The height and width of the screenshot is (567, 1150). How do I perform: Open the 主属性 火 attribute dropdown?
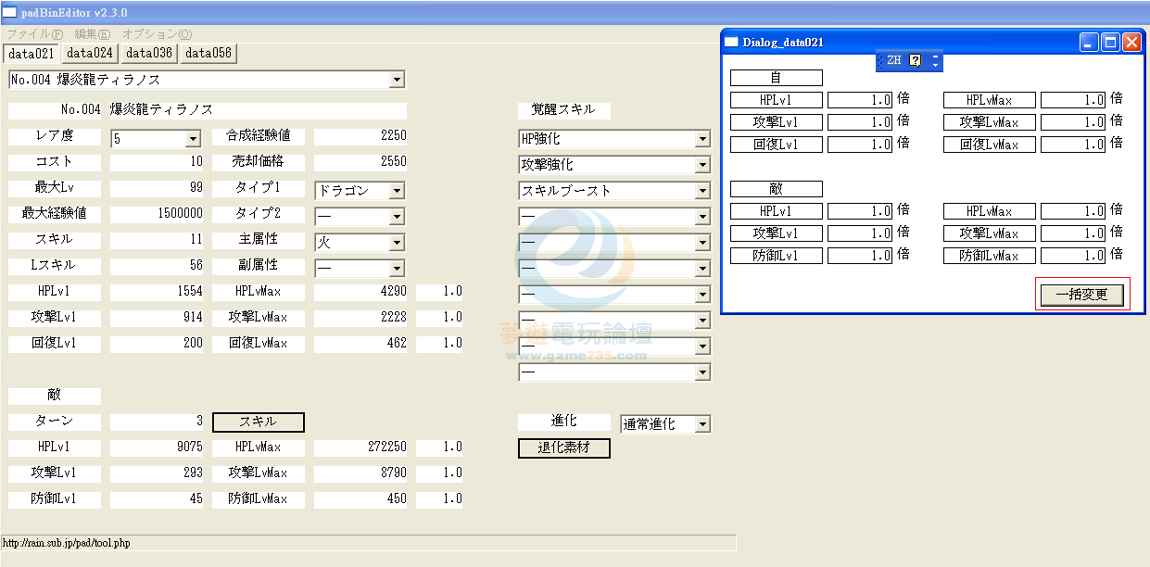pyautogui.click(x=397, y=243)
